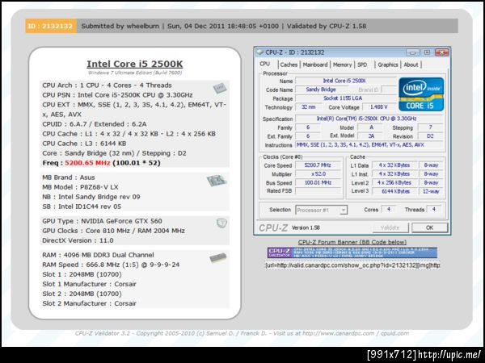Open the About tab
This screenshot has width=485, height=363.
[x=411, y=65]
